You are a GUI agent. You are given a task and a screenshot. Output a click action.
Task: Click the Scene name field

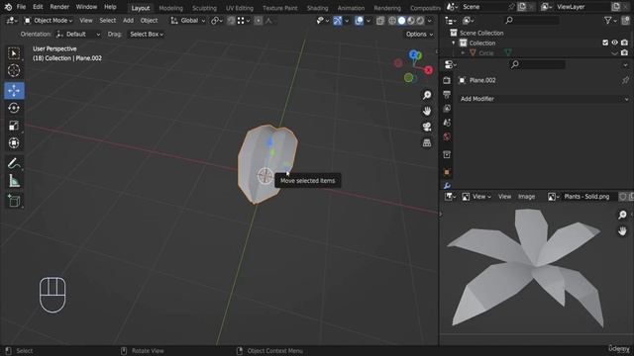[x=482, y=7]
